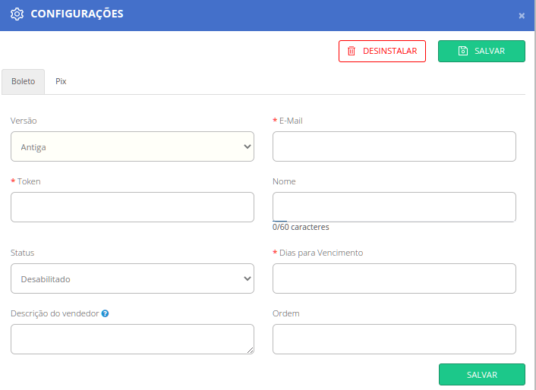Open the Versão dropdown
Viewport: 536px width, 390px height.
(x=132, y=146)
